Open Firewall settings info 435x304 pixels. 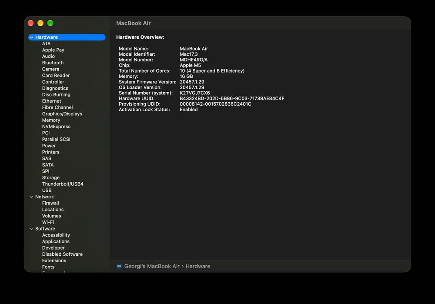pos(50,203)
